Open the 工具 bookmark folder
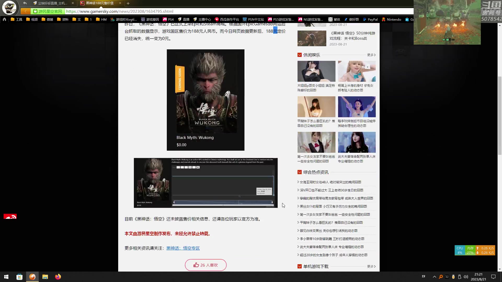 pos(16,19)
